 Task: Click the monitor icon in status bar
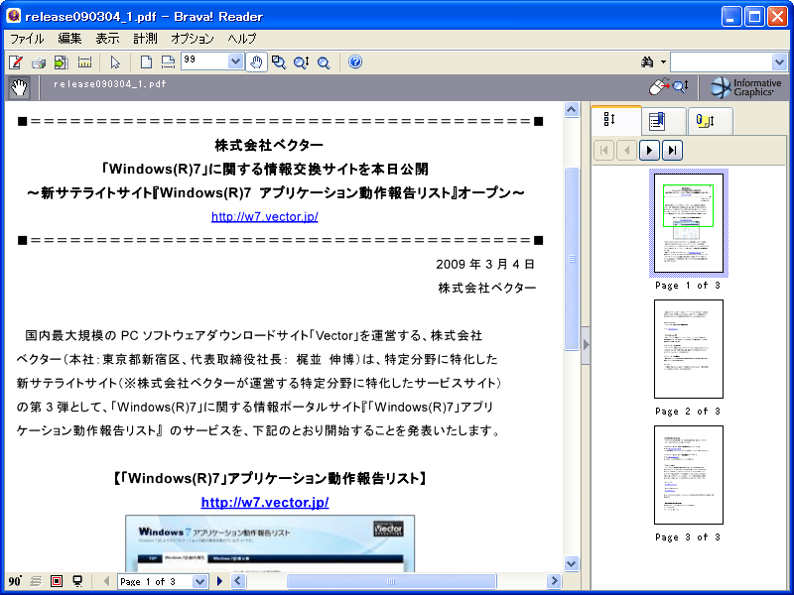(x=77, y=581)
